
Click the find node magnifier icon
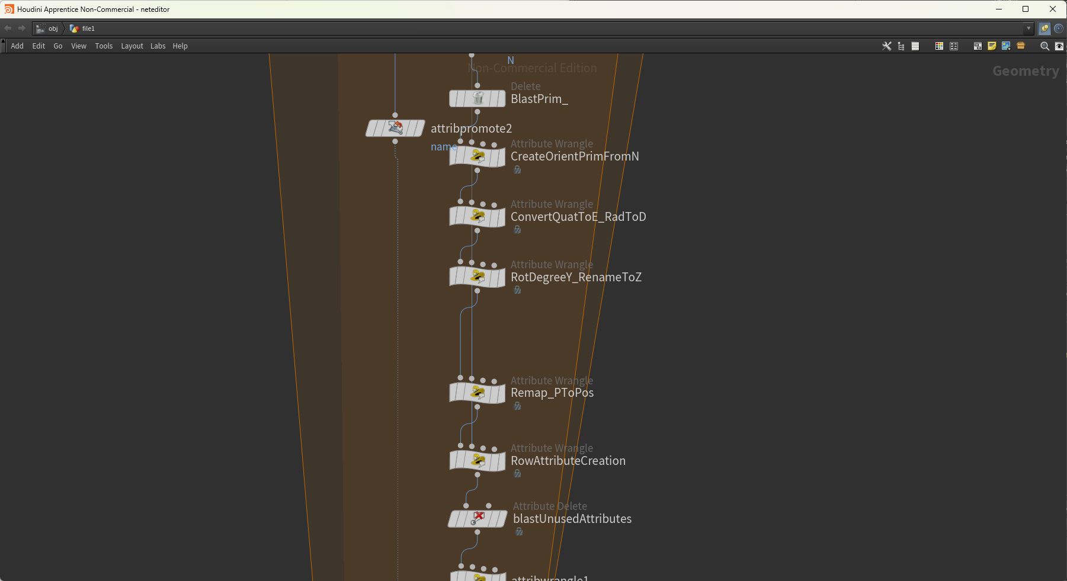1044,46
